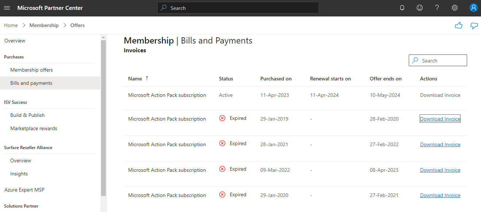Image resolution: width=481 pixels, height=212 pixels.
Task: Open Membership offers in sidebar
Action: [32, 70]
